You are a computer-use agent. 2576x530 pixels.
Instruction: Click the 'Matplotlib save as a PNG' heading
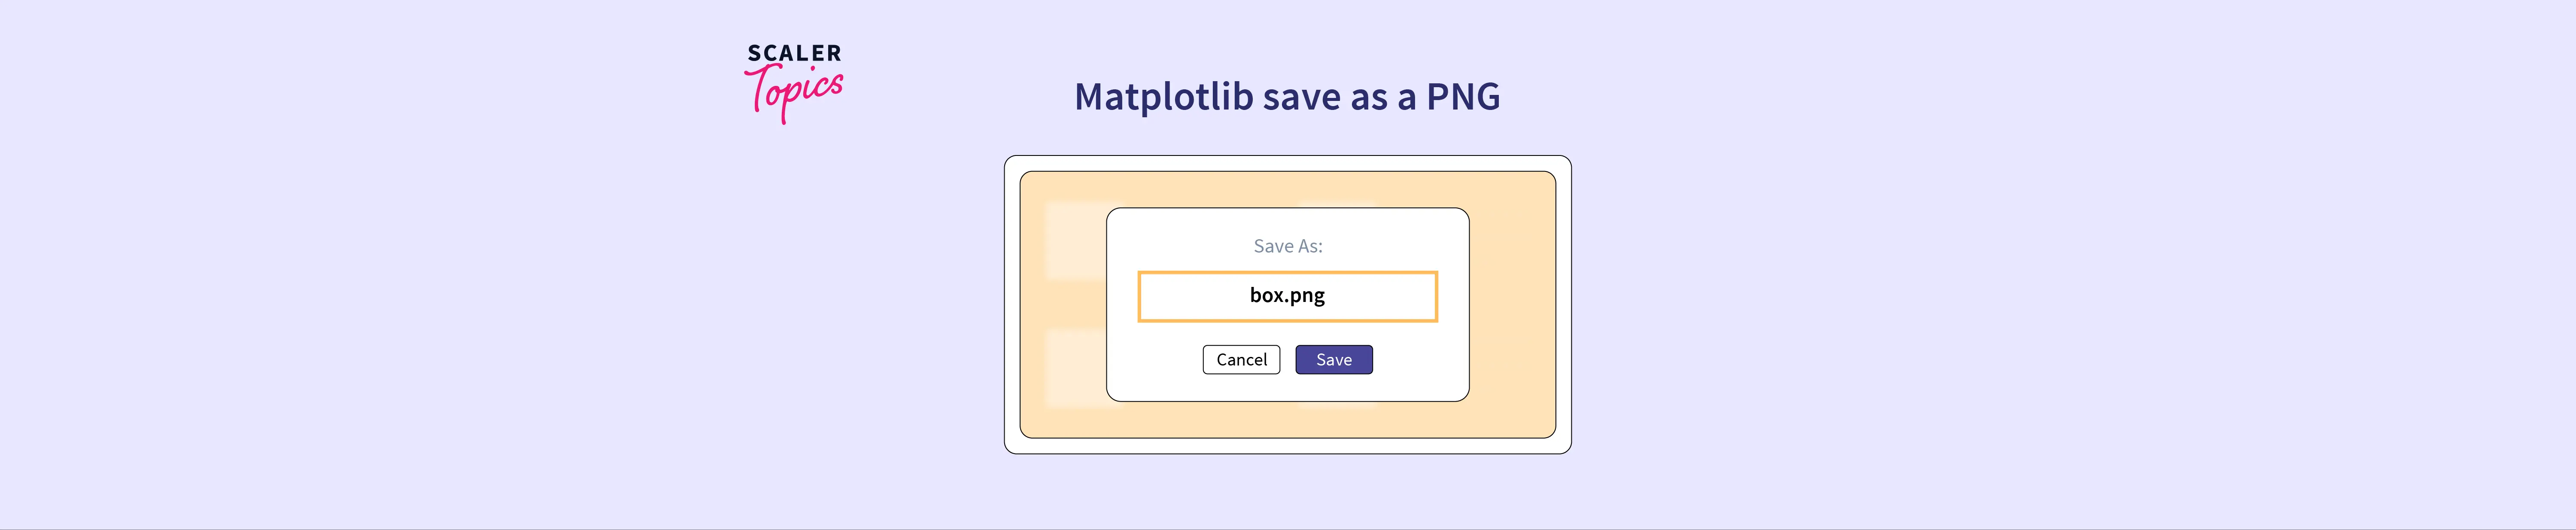click(1287, 97)
